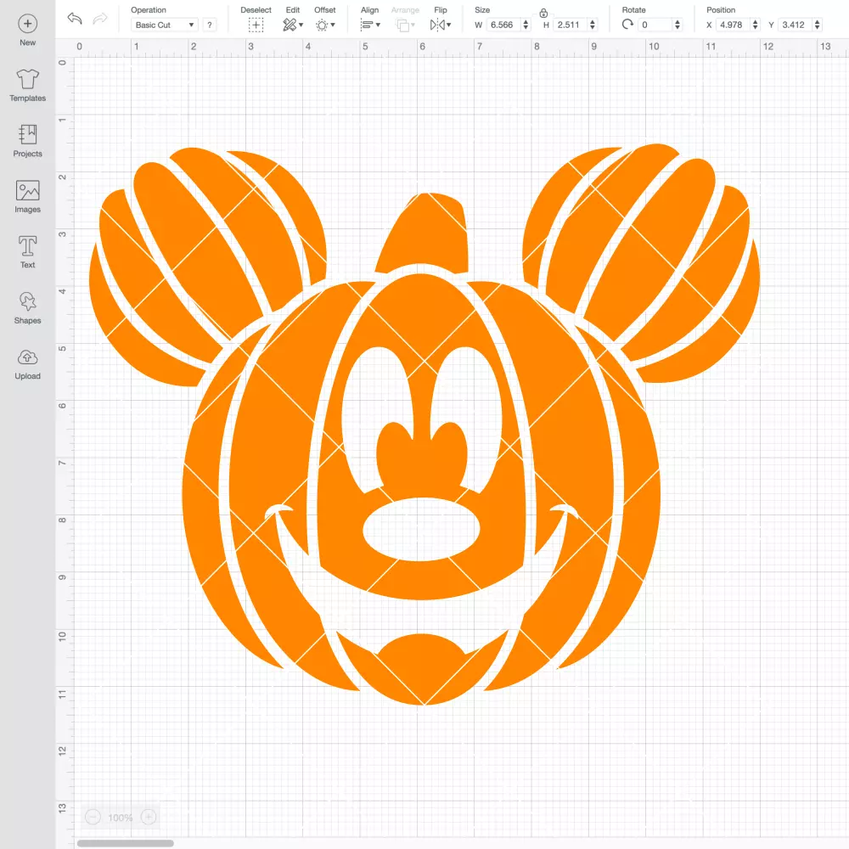Click the height stepper arrows
This screenshot has width=849, height=849.
click(593, 25)
